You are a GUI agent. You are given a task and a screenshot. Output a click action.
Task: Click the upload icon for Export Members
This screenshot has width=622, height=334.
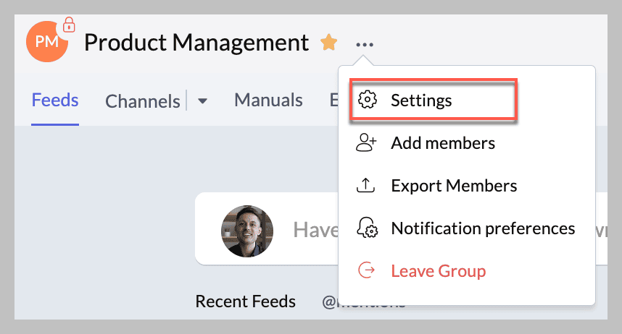pyautogui.click(x=366, y=185)
